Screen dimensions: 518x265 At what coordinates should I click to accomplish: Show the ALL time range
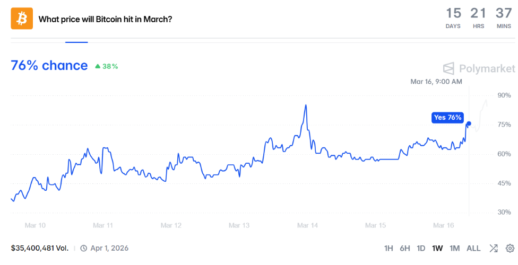point(473,248)
